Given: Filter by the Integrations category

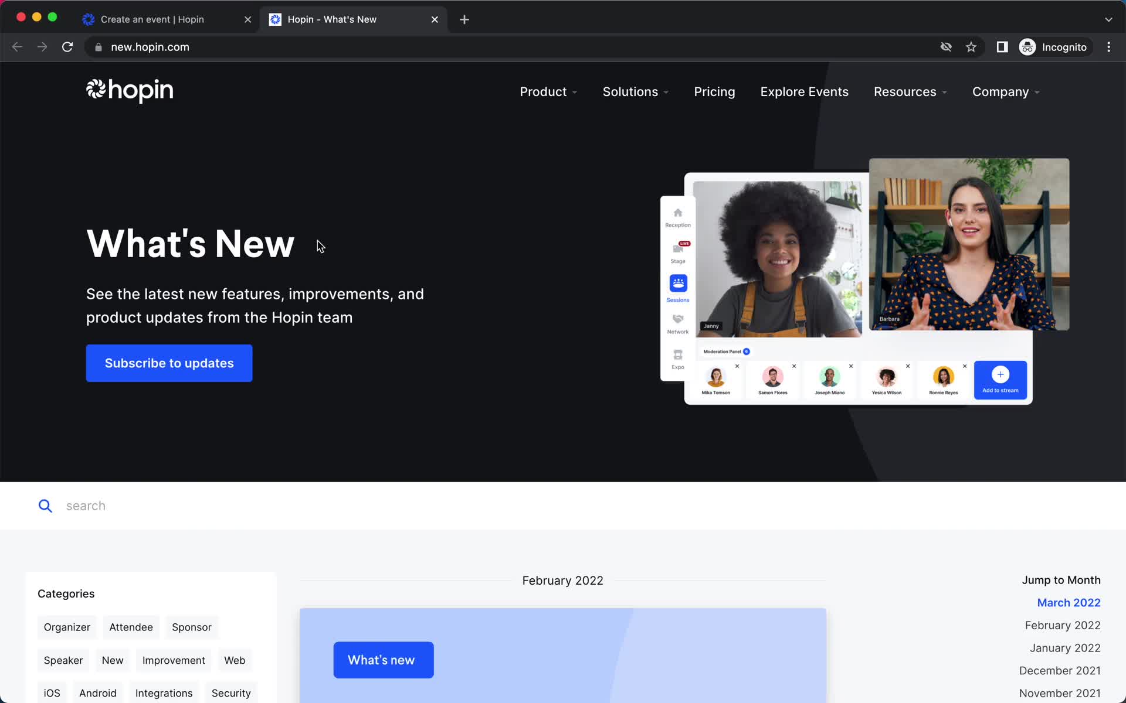Looking at the screenshot, I should (164, 694).
